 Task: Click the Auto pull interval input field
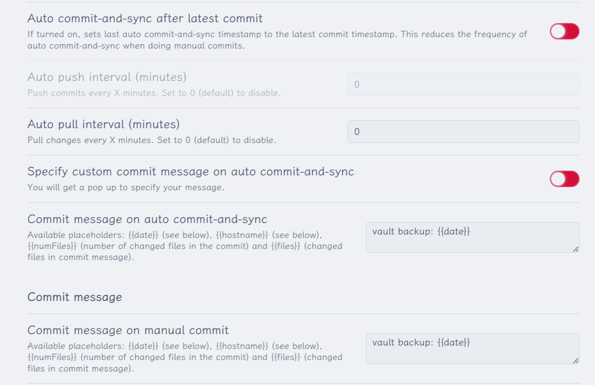point(463,132)
